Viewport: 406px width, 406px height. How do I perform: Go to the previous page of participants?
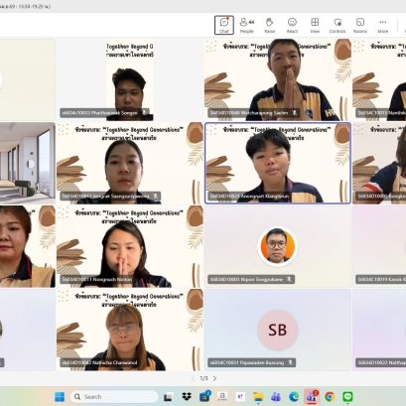point(194,378)
